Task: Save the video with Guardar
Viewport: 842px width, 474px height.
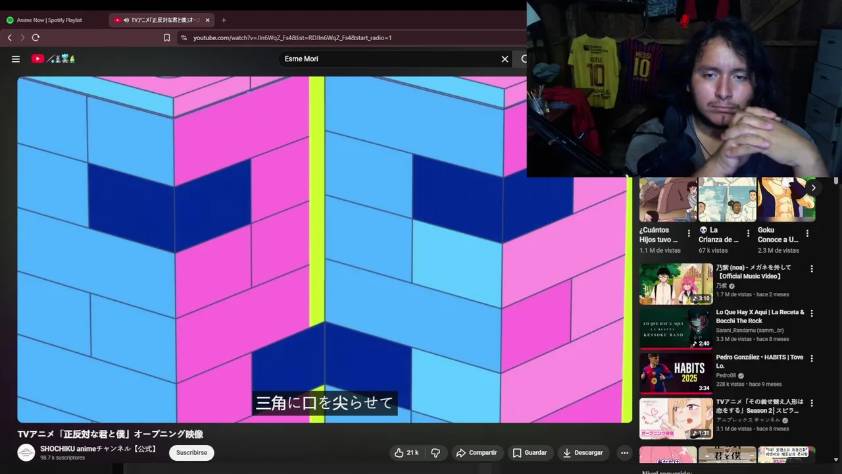Action: tap(530, 452)
